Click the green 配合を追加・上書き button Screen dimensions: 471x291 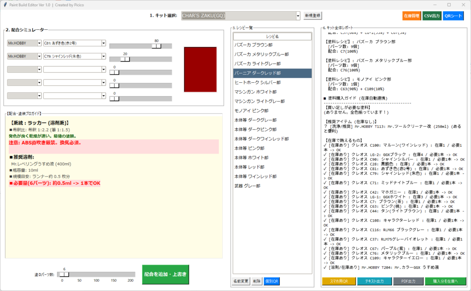(165, 274)
